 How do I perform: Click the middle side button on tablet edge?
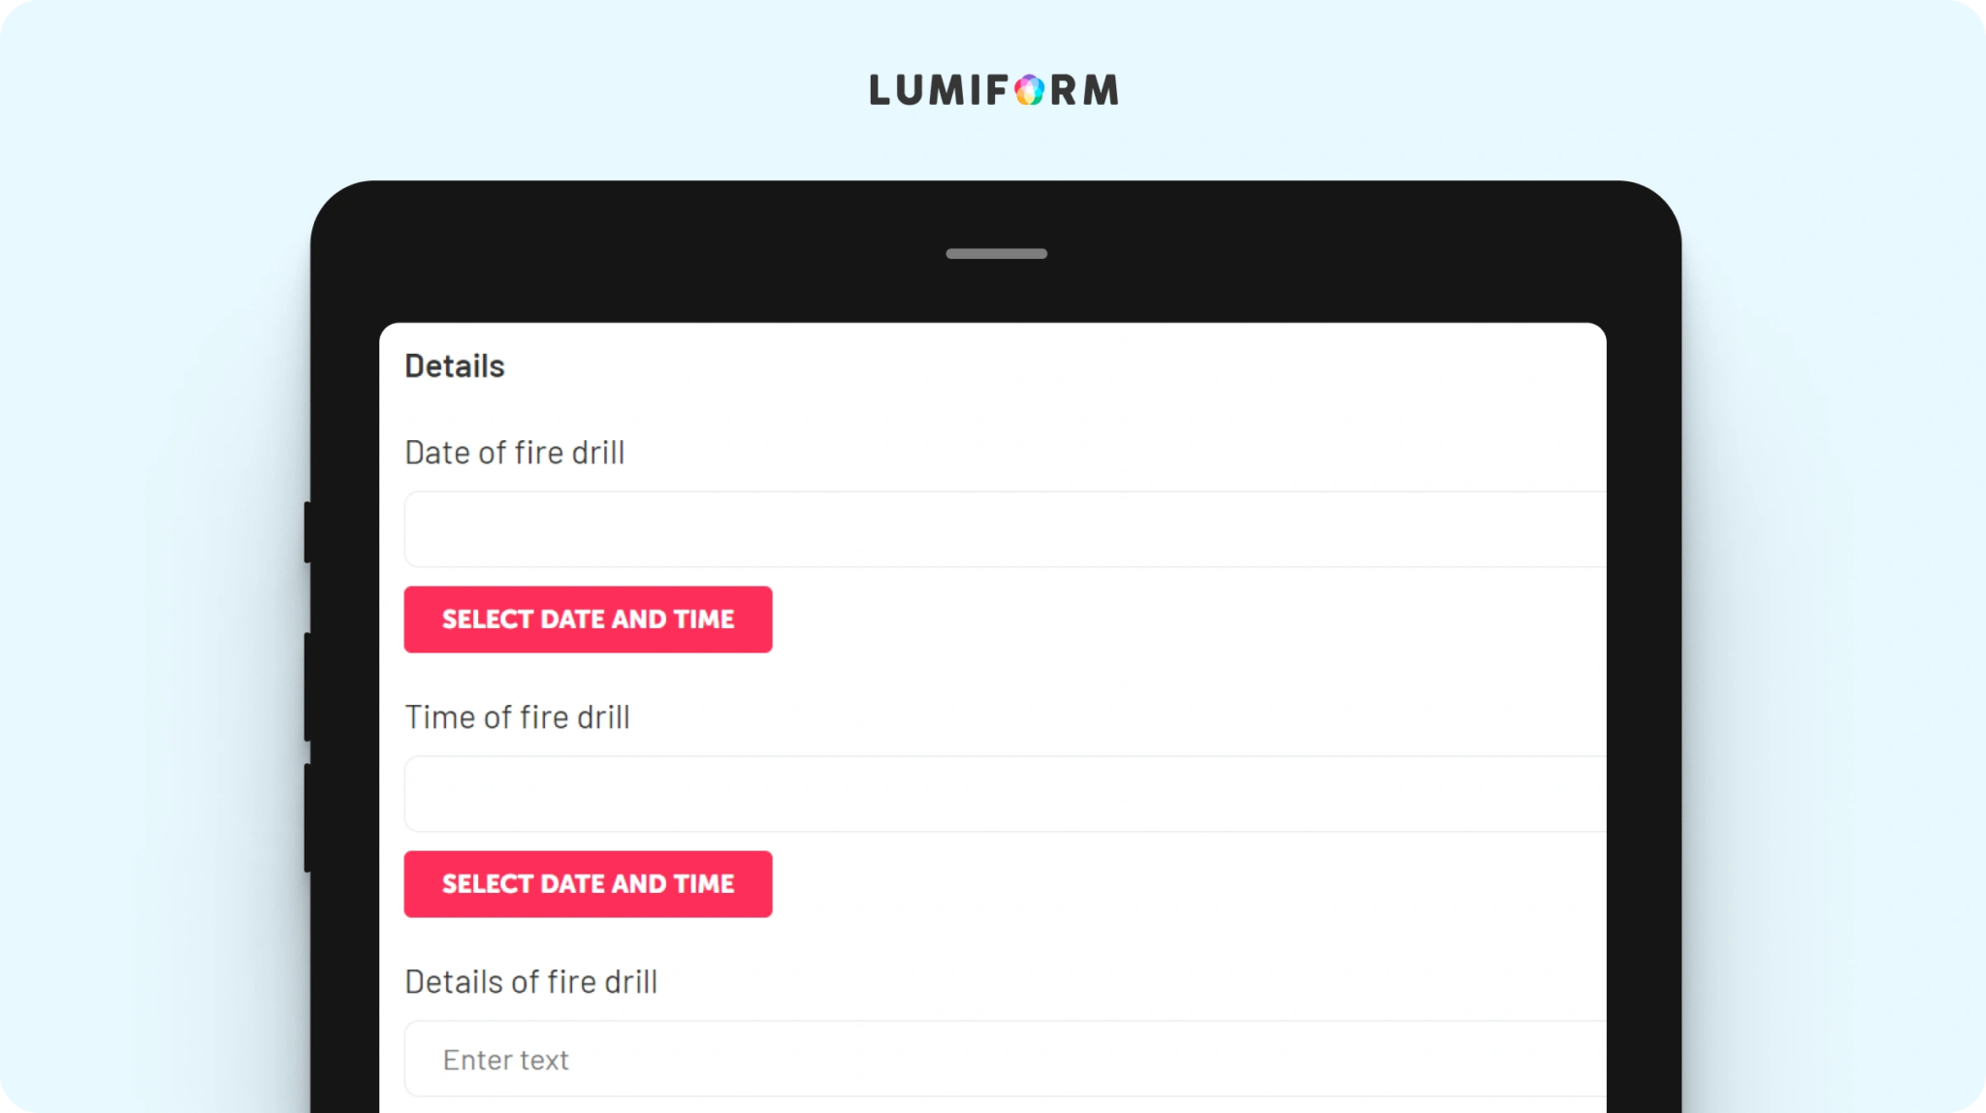pos(307,687)
